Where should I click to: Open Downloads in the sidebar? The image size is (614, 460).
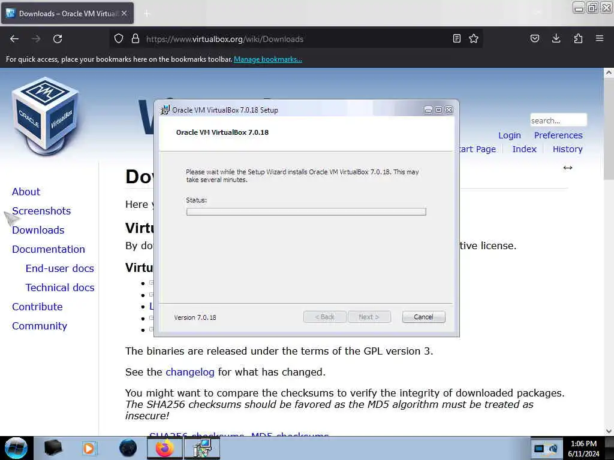click(x=38, y=230)
